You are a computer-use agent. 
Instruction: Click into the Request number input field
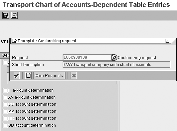(87, 57)
